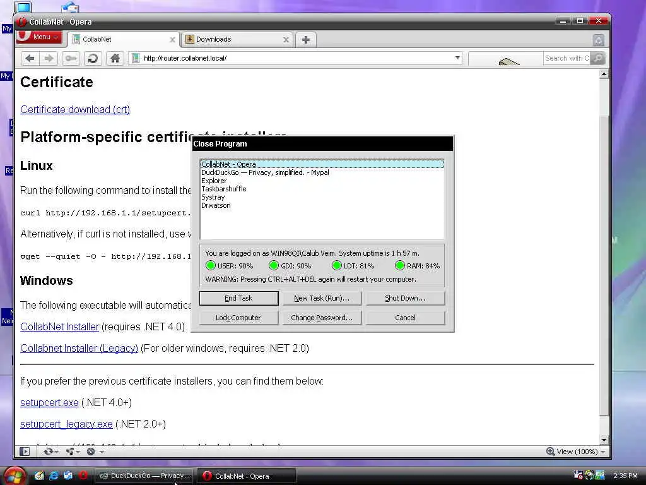Launch the Internet Explorer quick launch icon
This screenshot has height=485, width=646.
54,476
